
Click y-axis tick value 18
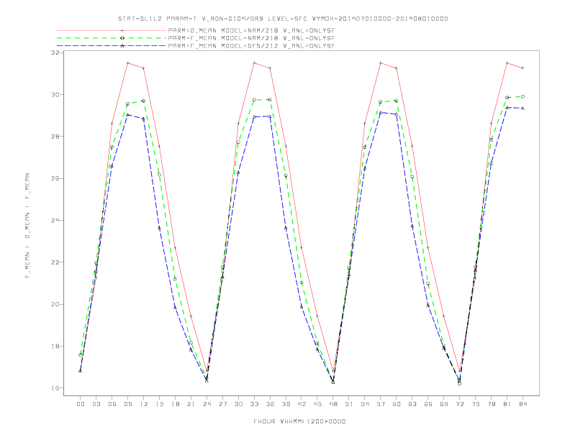[55, 347]
